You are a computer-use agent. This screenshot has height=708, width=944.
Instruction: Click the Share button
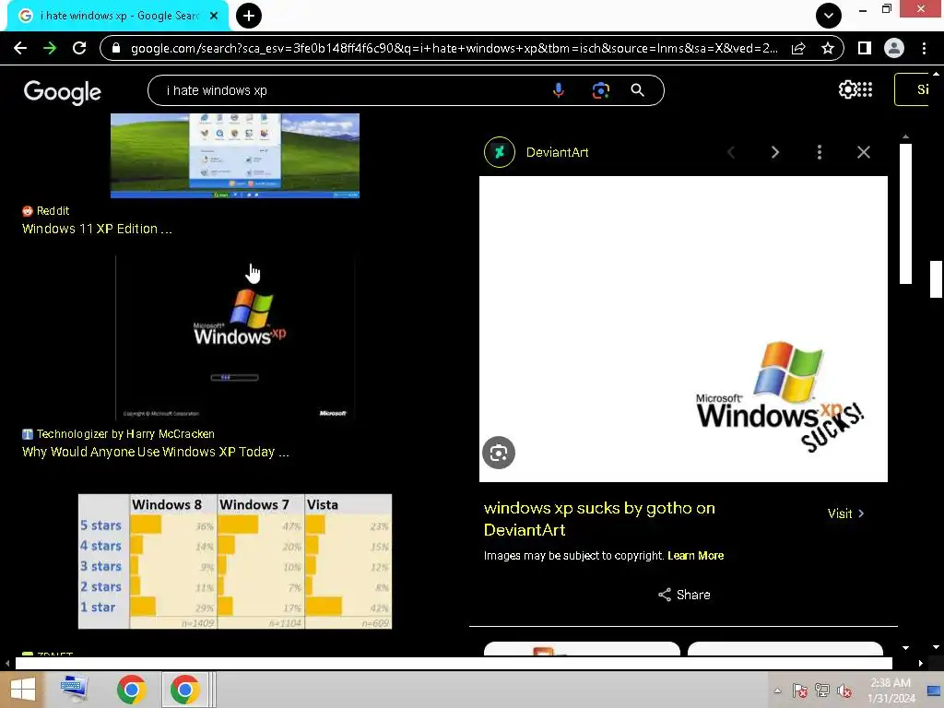point(684,595)
